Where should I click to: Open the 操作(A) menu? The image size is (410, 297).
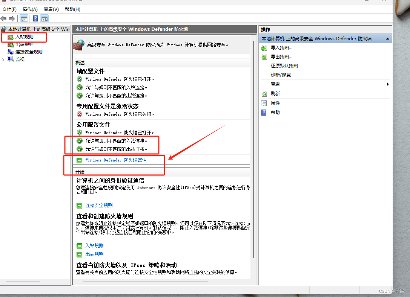pyautogui.click(x=30, y=9)
